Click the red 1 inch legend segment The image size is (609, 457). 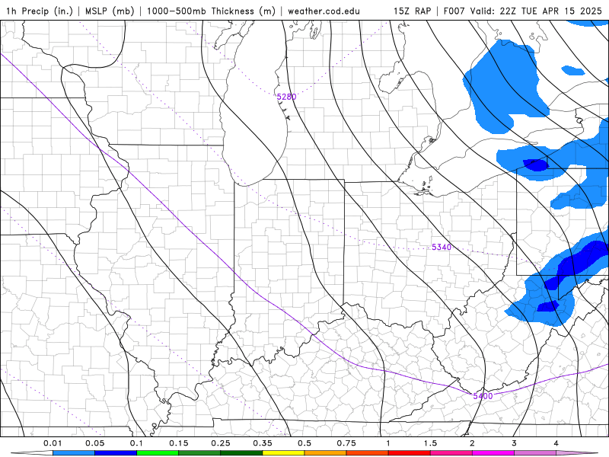pyautogui.click(x=410, y=453)
